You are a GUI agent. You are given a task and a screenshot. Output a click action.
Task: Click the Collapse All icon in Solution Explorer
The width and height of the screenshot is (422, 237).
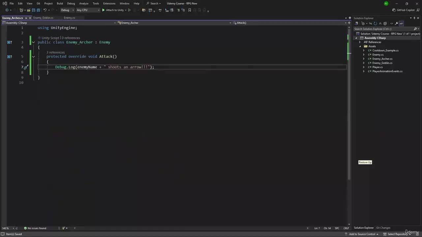380,23
